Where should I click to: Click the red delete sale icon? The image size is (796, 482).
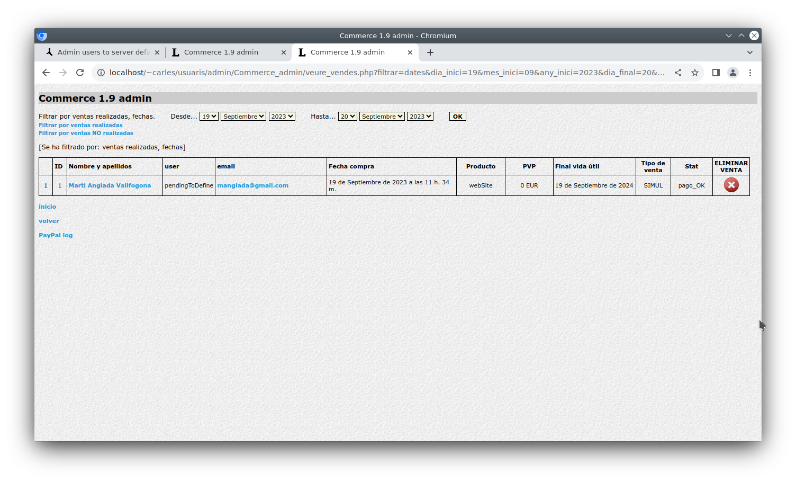(731, 185)
